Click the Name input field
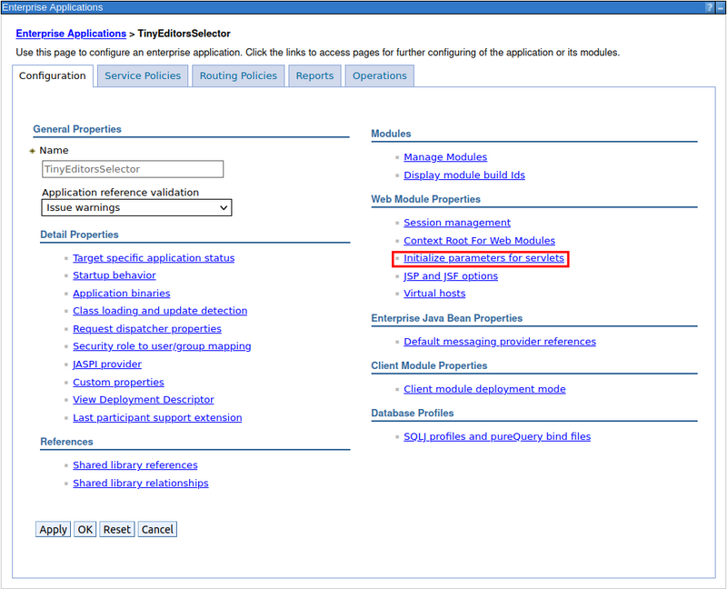 [132, 169]
